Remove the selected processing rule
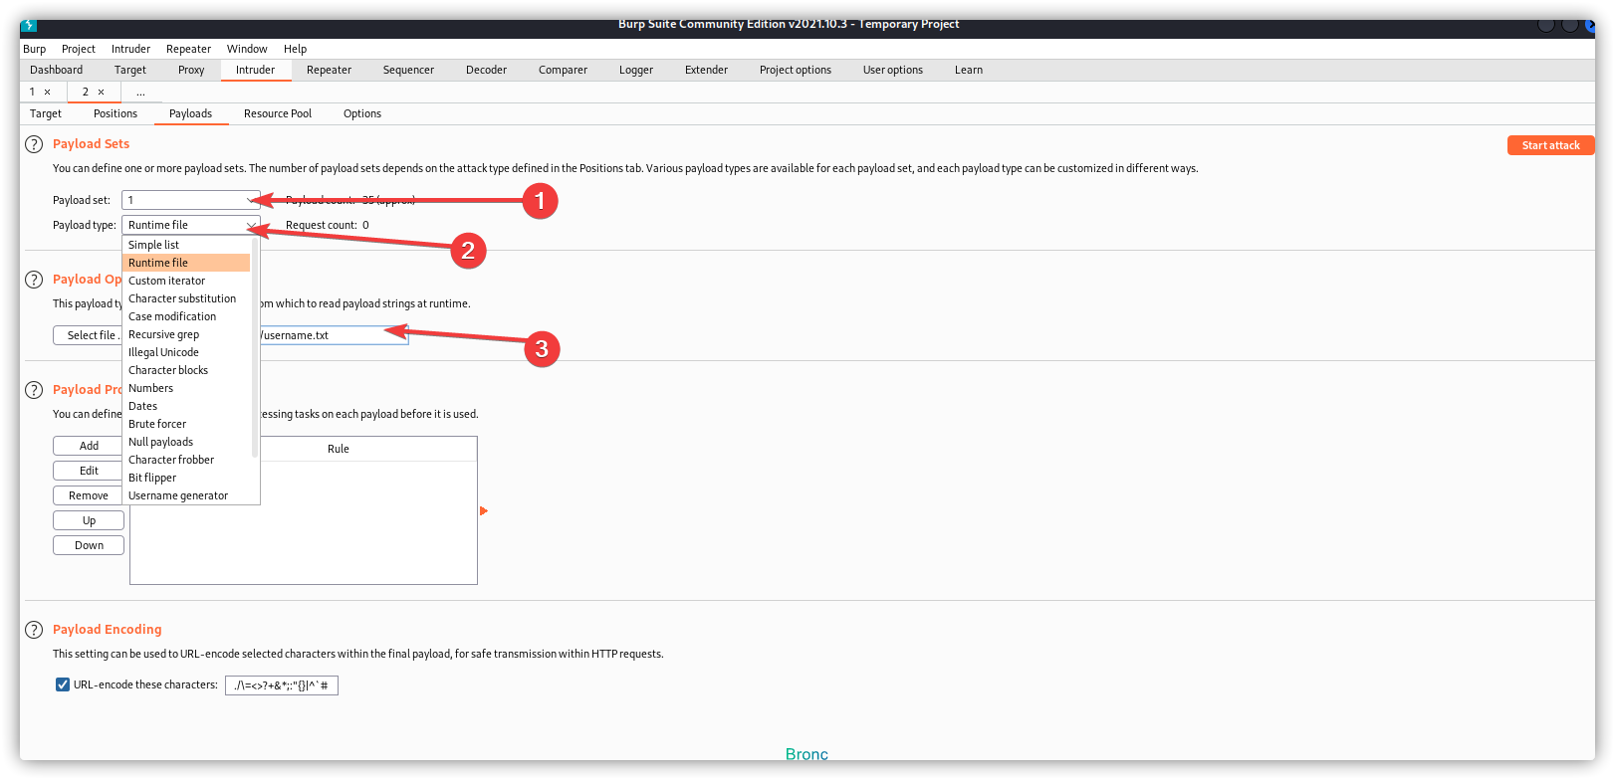 (89, 495)
